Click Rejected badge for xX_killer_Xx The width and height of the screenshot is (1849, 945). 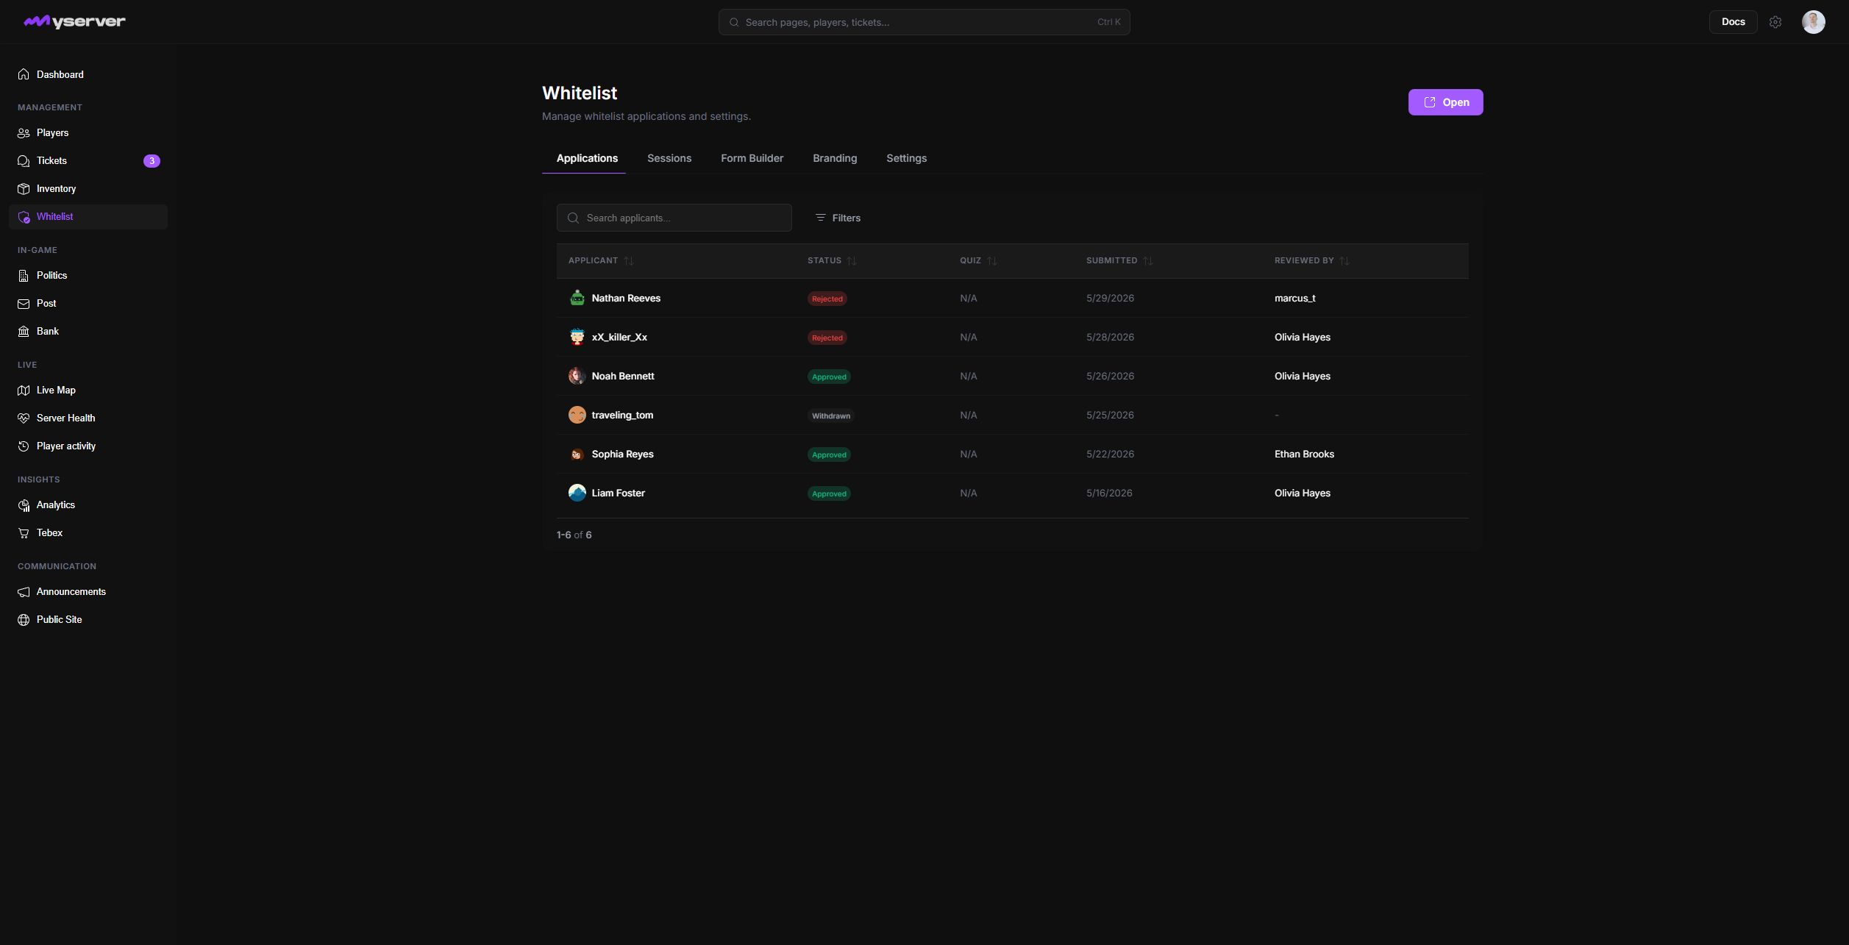click(827, 338)
